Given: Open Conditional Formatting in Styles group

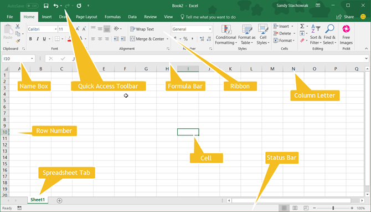Looking at the screenshot, I should click(x=226, y=34).
